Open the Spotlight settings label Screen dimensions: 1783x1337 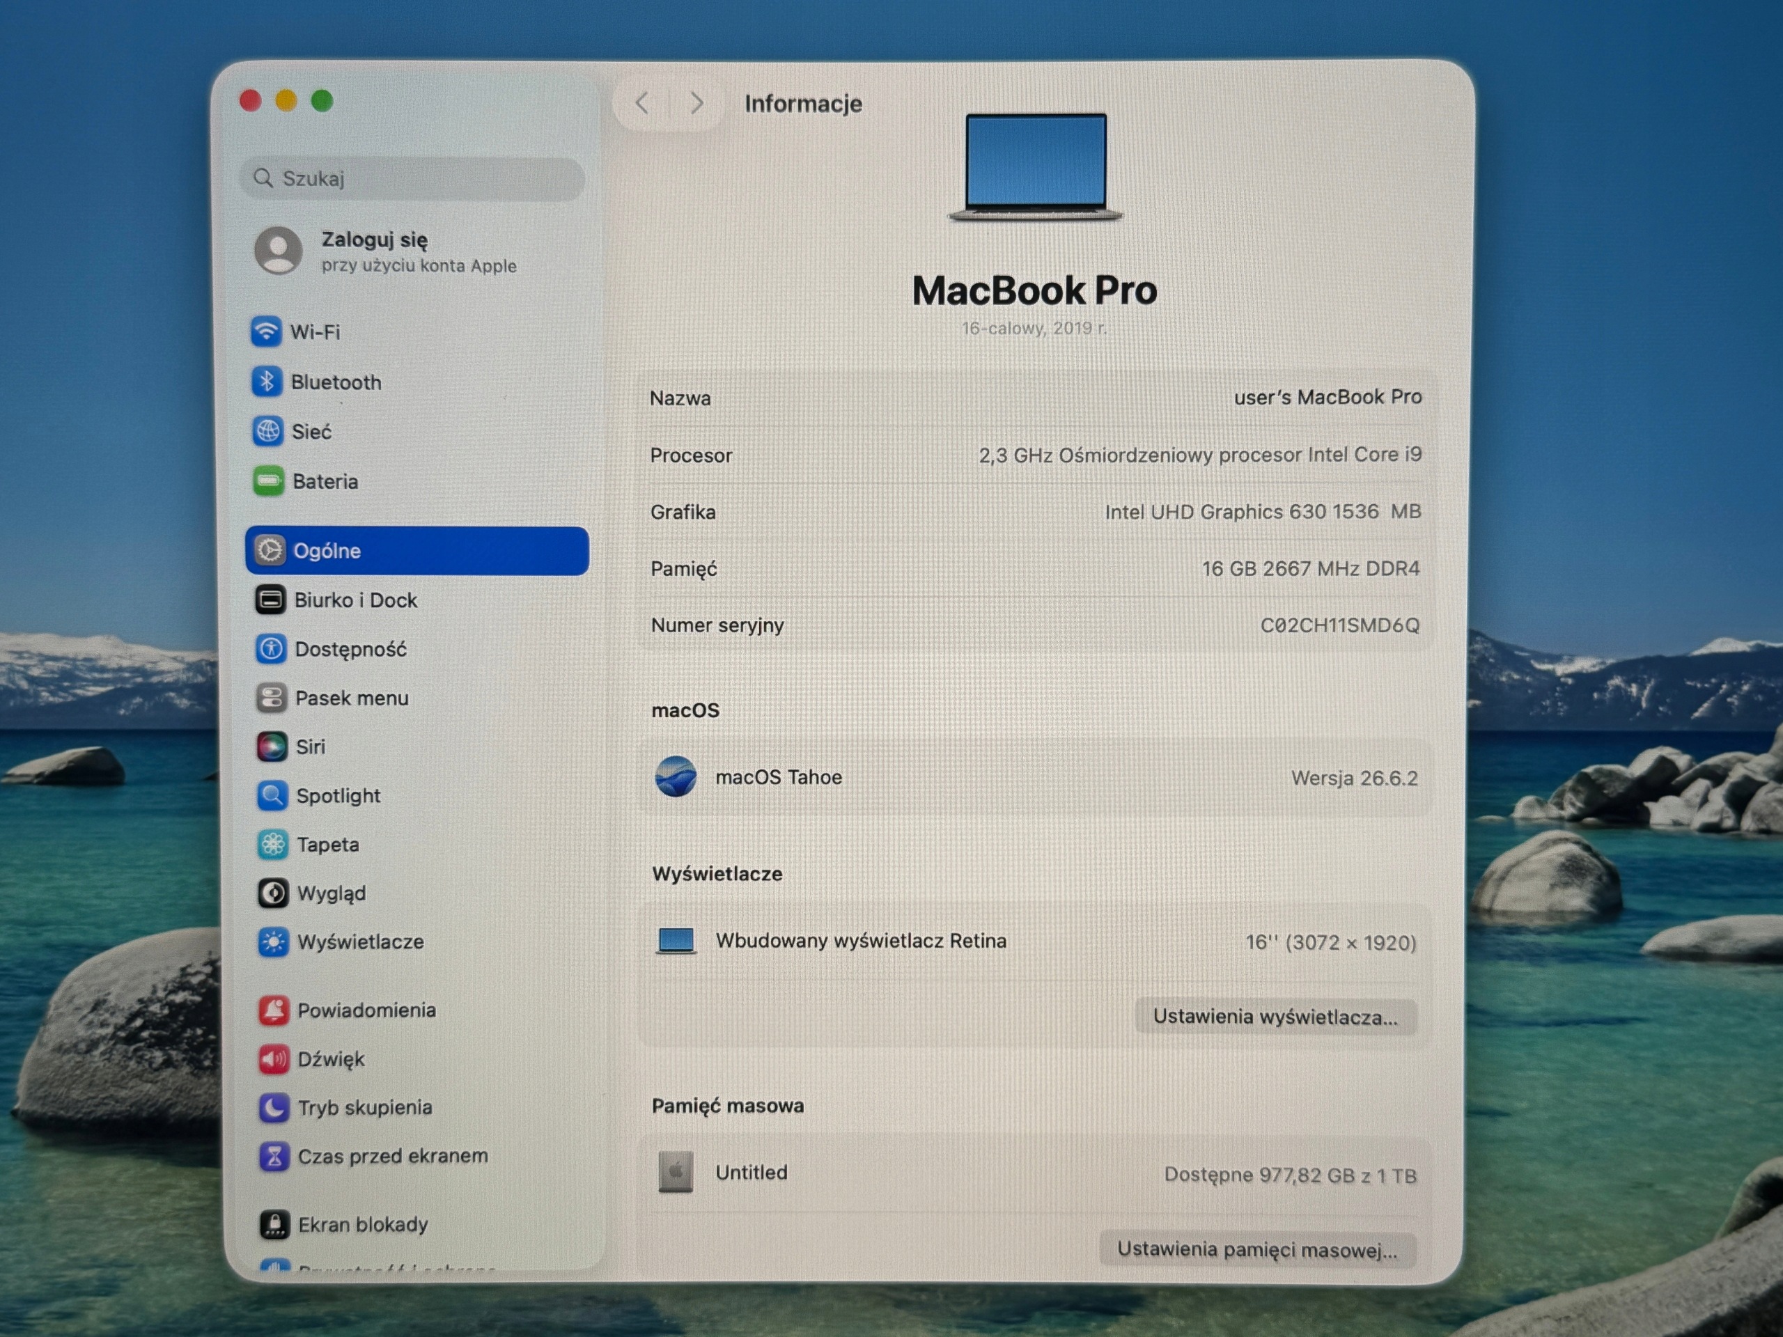[338, 796]
